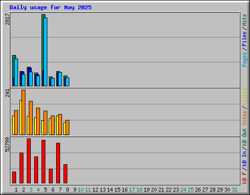
Task: Click the kB In legend label
Action: coord(245,159)
